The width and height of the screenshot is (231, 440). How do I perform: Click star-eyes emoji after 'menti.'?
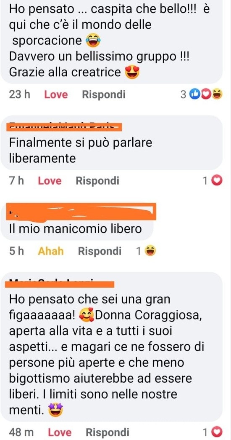click(x=55, y=411)
